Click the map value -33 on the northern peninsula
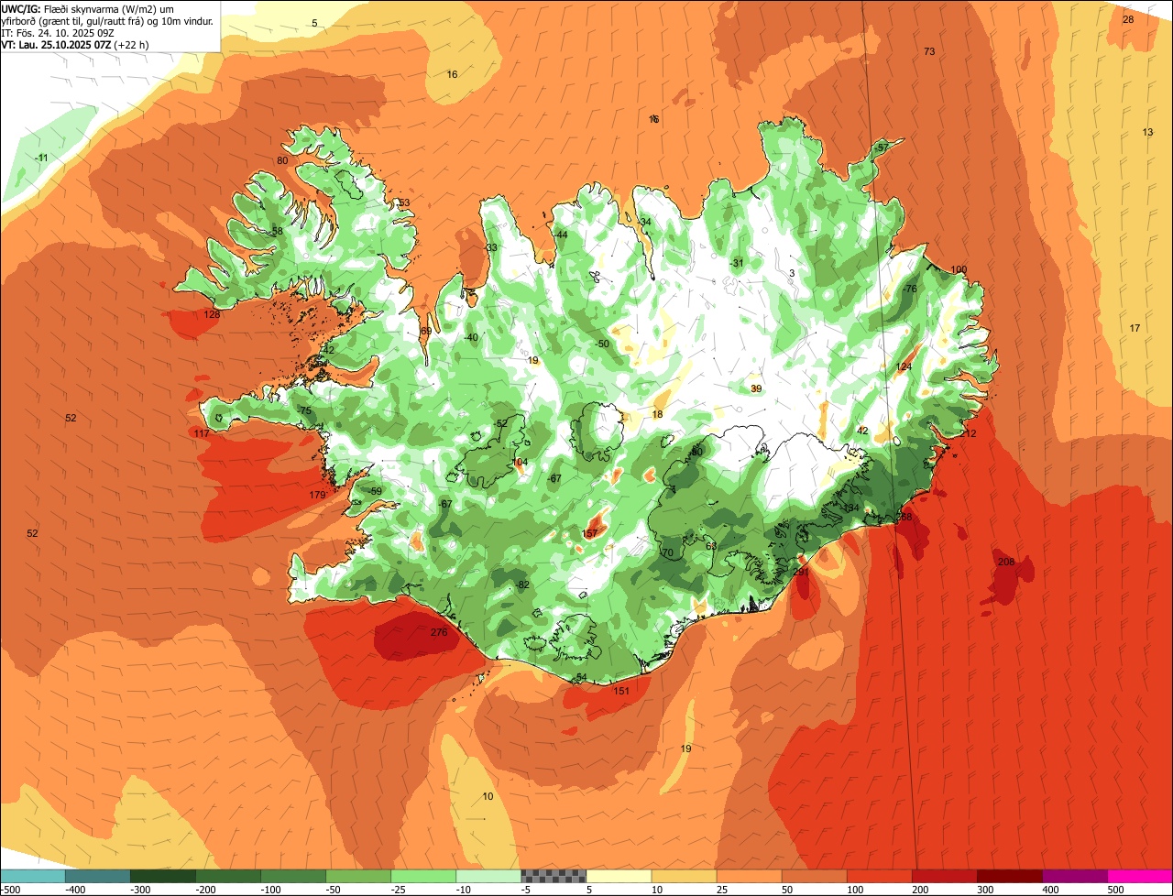The image size is (1173, 896). [x=490, y=248]
